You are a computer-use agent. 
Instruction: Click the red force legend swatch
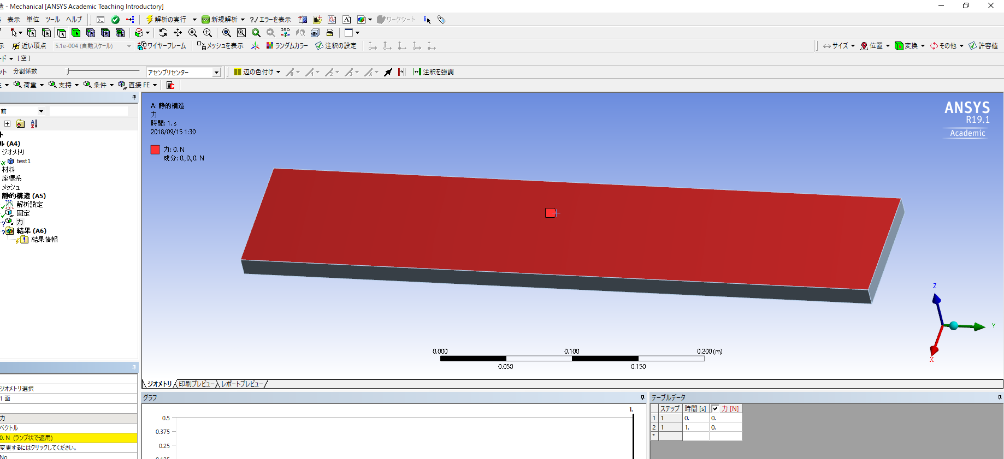(155, 150)
